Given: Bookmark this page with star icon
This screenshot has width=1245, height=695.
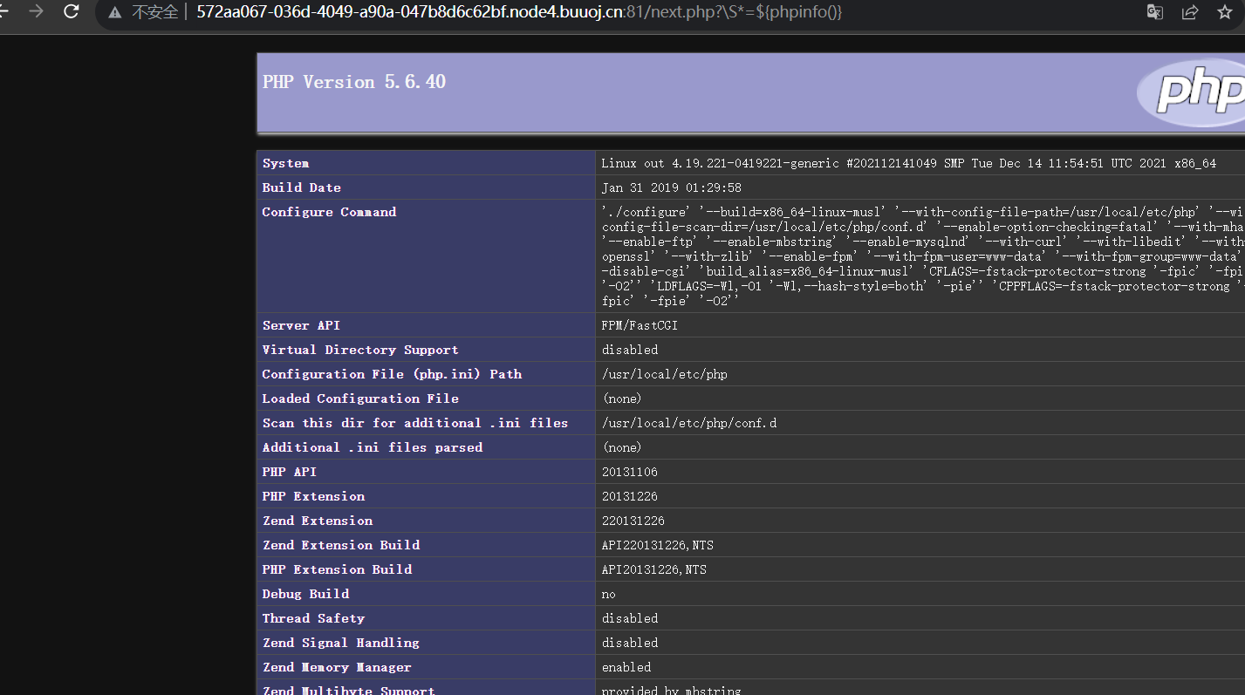Looking at the screenshot, I should (1225, 12).
